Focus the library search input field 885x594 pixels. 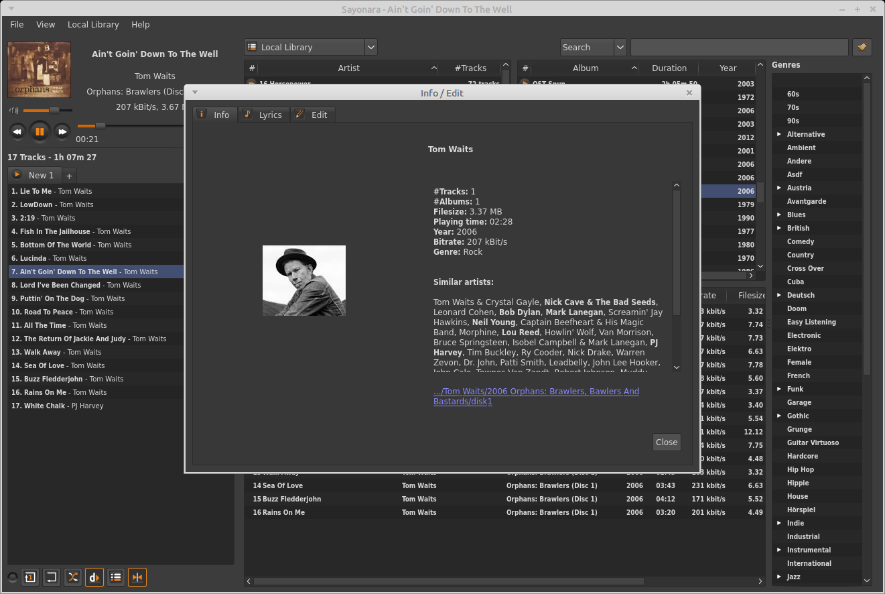click(x=740, y=47)
